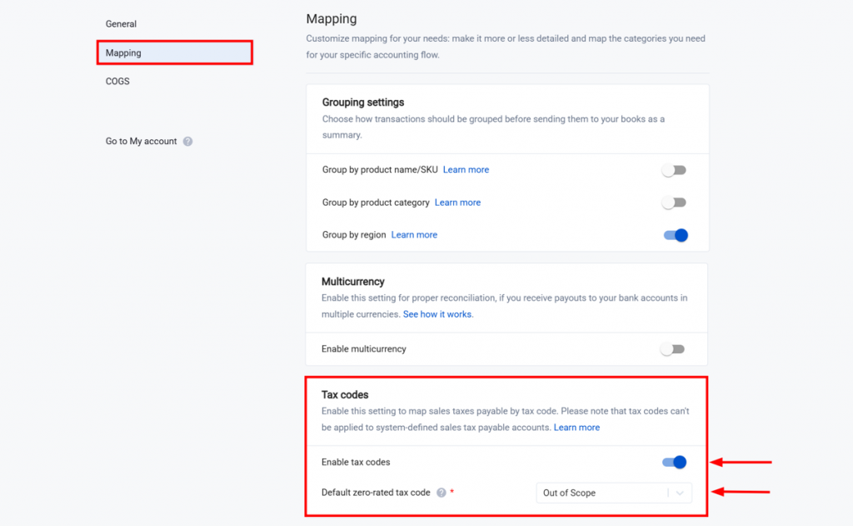Open Learn more for product name/SKU grouping
The image size is (853, 526).
pyautogui.click(x=466, y=170)
